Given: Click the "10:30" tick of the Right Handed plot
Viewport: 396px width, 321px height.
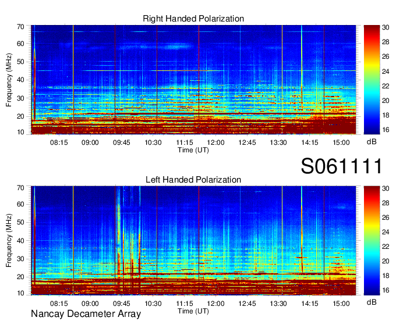Looking at the screenshot, I should point(153,142).
